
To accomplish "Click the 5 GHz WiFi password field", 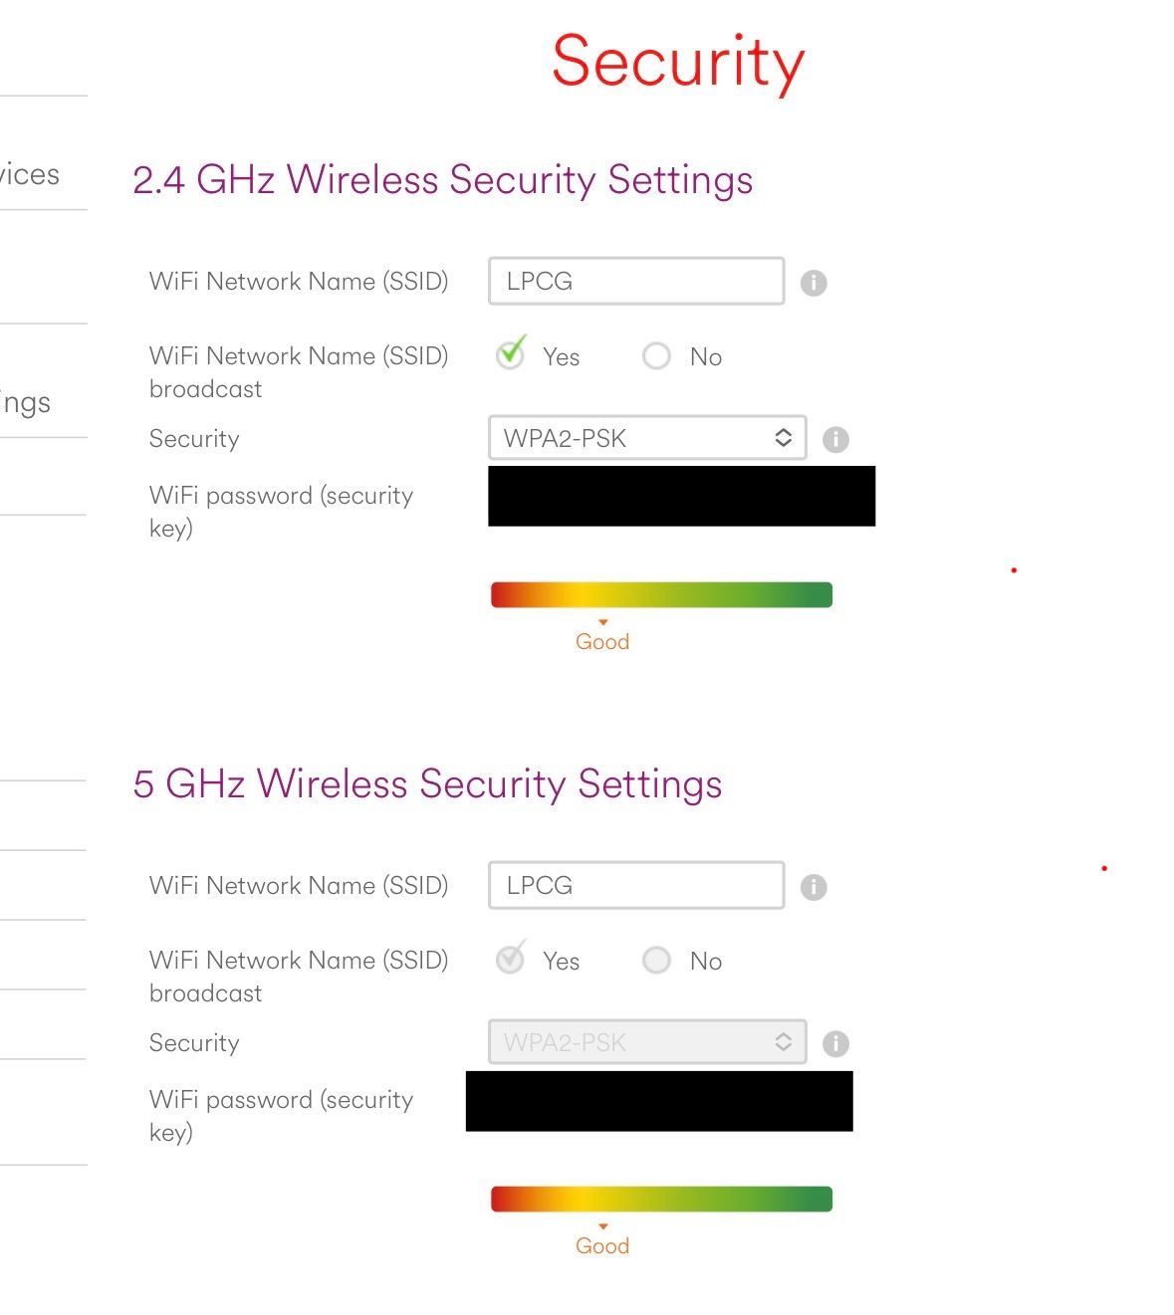I will point(659,1101).
